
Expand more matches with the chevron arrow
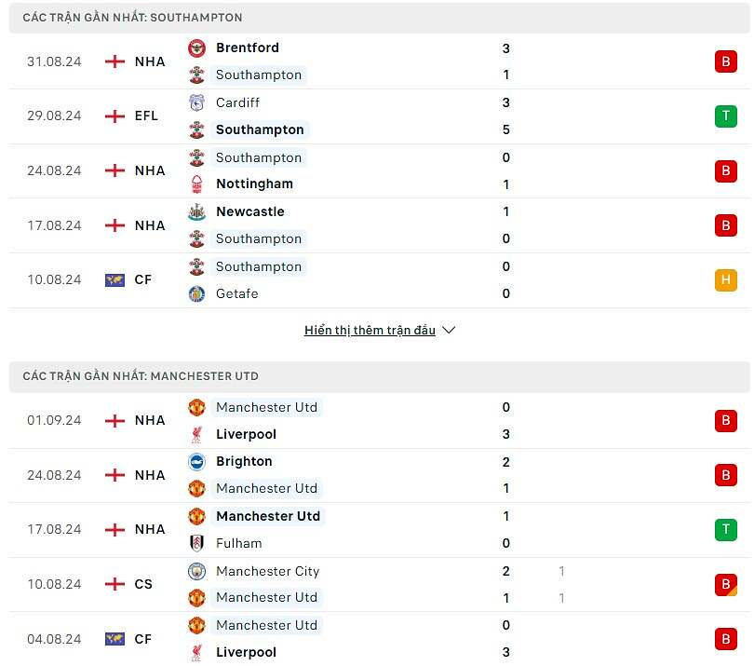(449, 330)
